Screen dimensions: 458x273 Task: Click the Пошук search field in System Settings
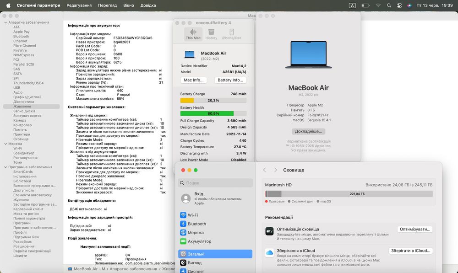[215, 183]
